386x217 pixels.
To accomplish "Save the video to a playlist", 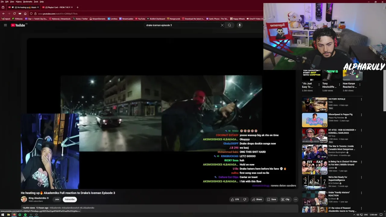I will click(x=271, y=200).
